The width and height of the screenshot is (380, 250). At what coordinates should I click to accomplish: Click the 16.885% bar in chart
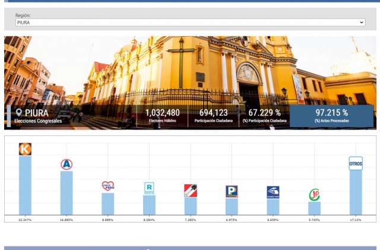[x=66, y=192]
